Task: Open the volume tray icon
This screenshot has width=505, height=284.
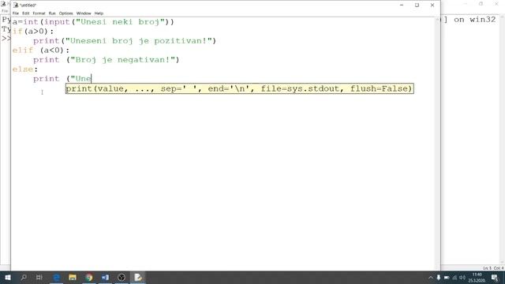Action: 462,278
